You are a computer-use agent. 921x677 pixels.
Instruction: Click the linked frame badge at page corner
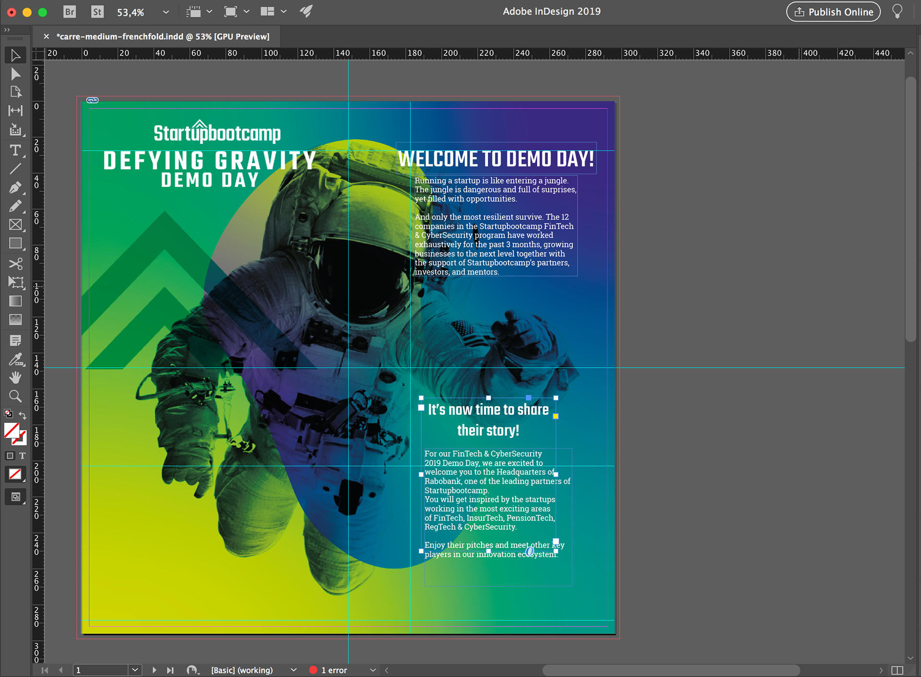(93, 100)
